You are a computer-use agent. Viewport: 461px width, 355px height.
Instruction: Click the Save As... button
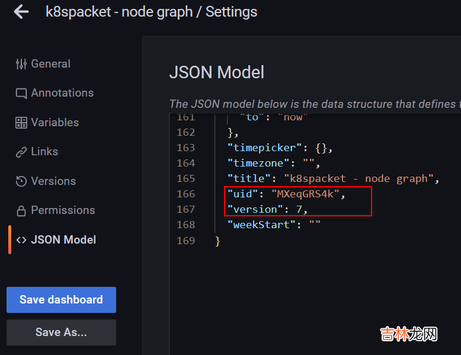61,332
